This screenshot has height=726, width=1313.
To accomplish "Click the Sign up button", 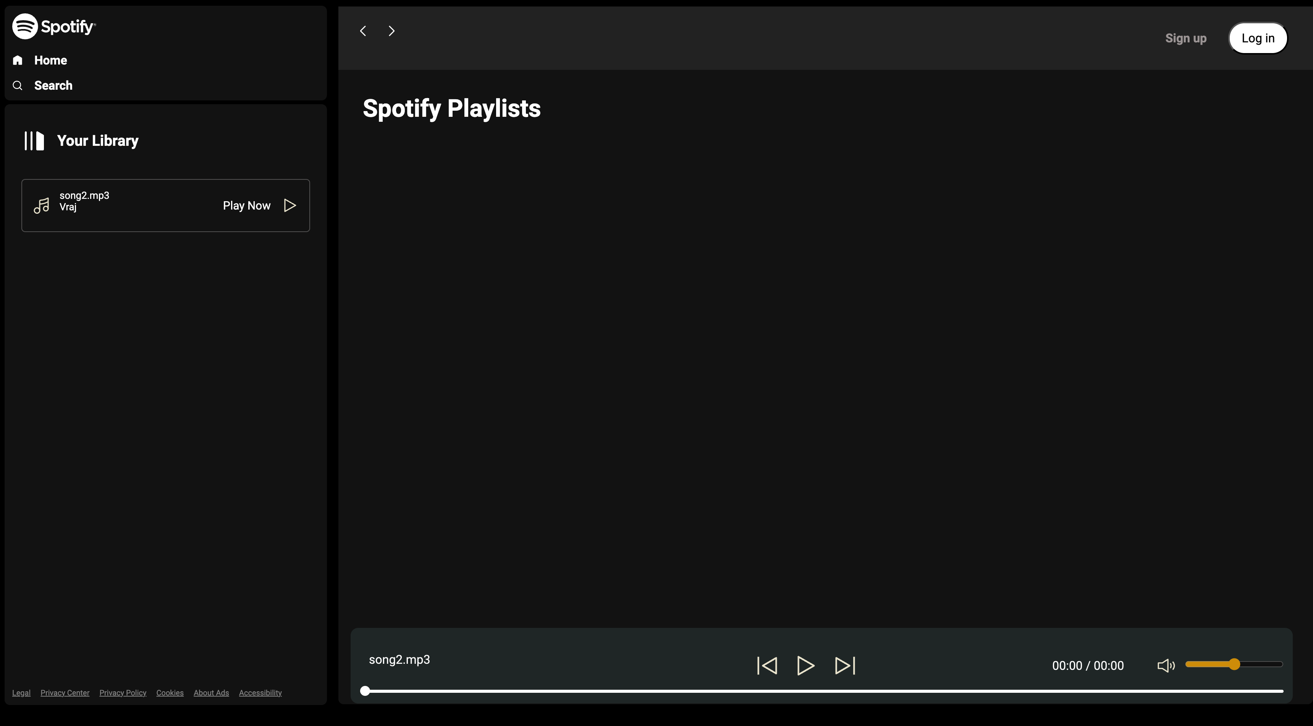I will [1185, 38].
